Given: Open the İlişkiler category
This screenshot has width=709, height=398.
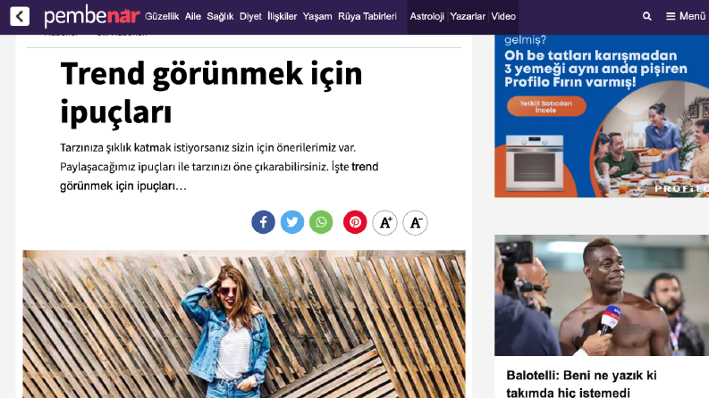Looking at the screenshot, I should pos(283,16).
